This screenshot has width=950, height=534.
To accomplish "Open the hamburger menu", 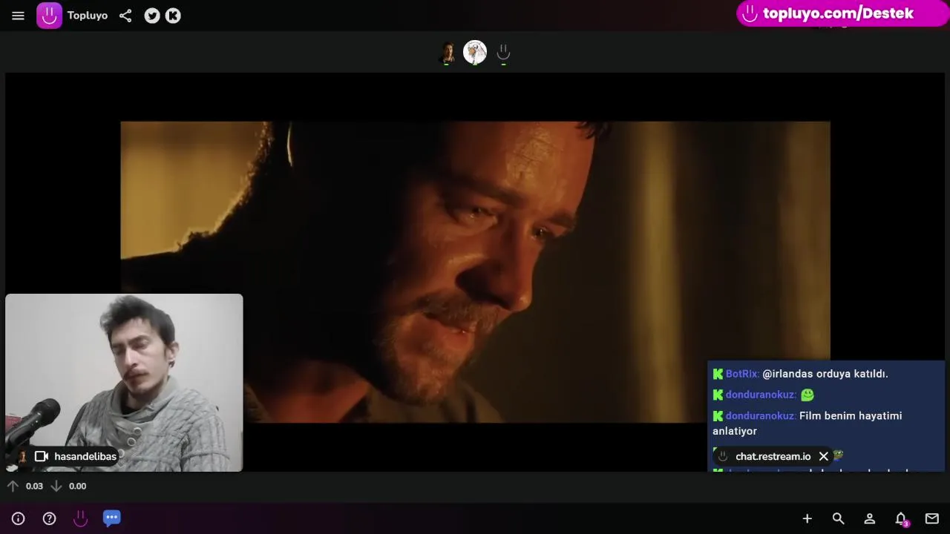I will 18,16.
